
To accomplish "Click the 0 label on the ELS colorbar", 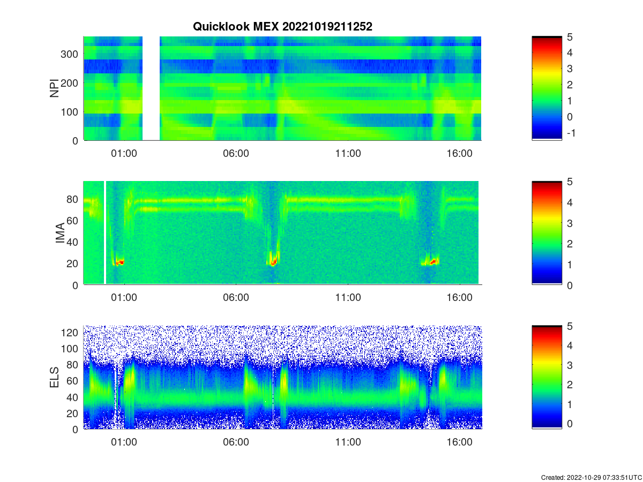I will (x=570, y=423).
